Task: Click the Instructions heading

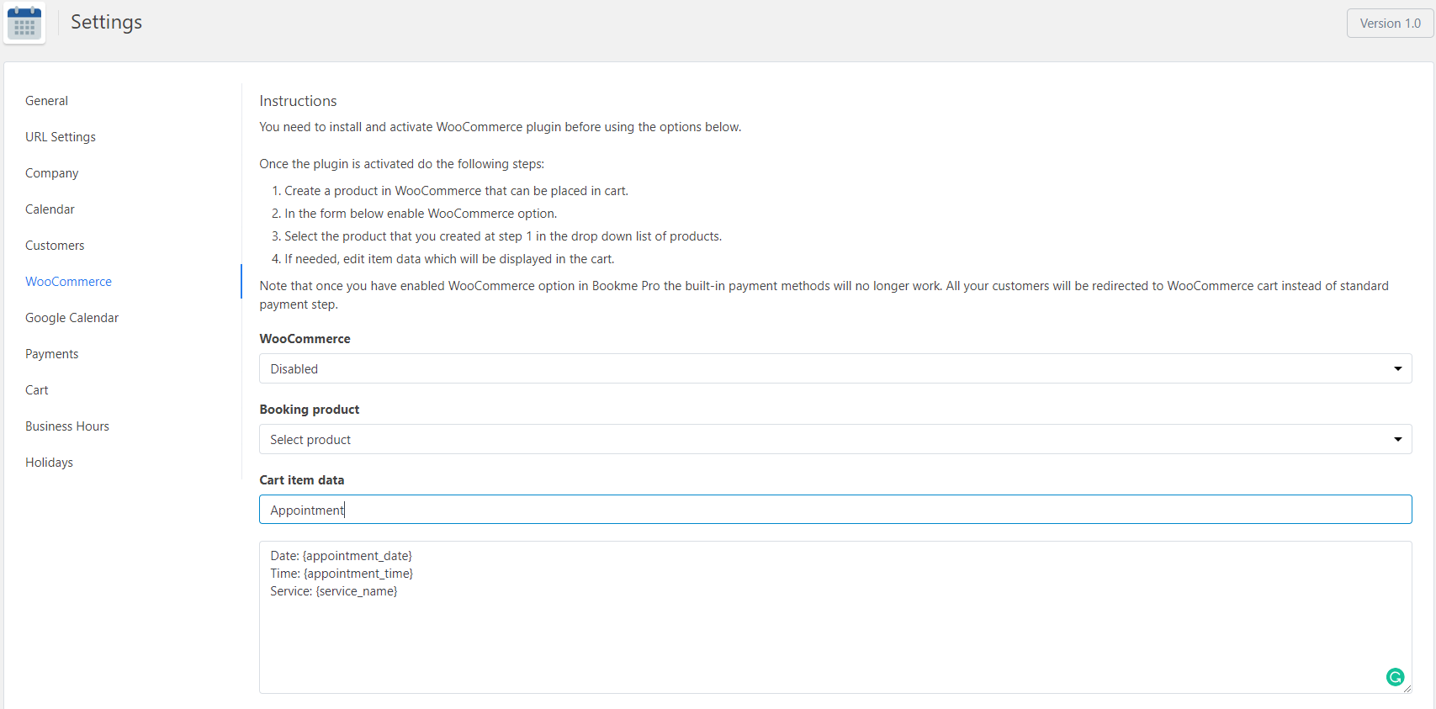Action: (x=298, y=101)
